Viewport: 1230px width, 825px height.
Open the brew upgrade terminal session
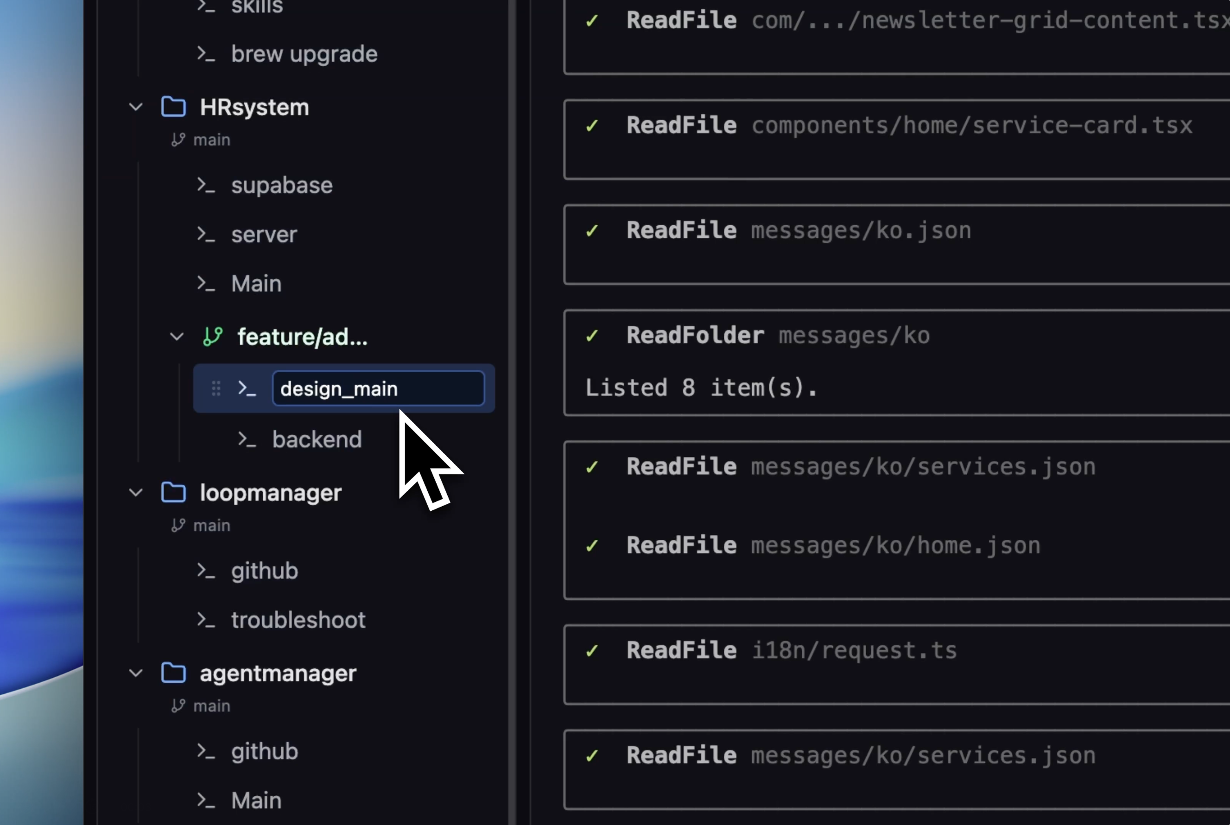[x=304, y=54]
